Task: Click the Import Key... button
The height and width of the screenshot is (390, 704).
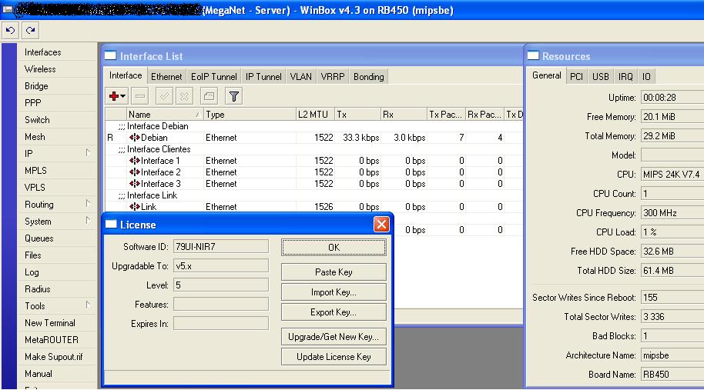Action: tap(334, 292)
